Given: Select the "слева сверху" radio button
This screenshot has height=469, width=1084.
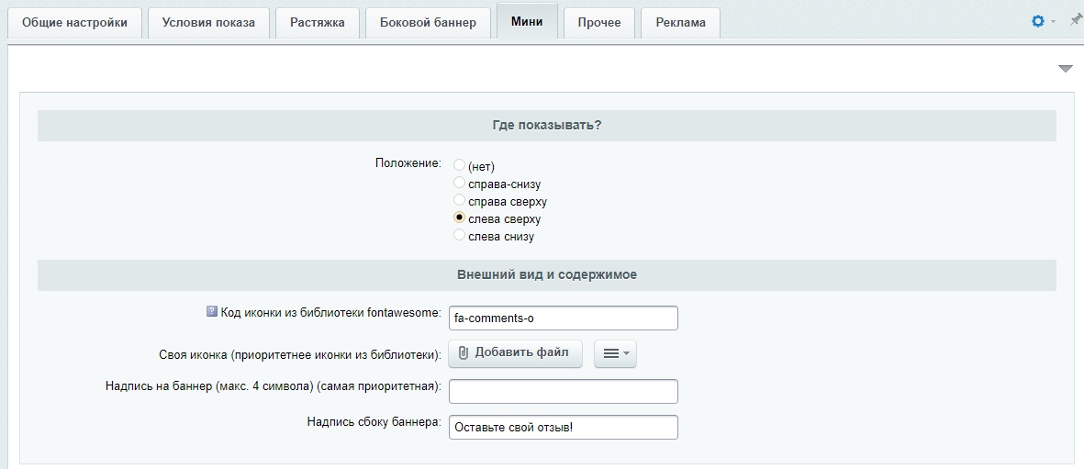Looking at the screenshot, I should tap(460, 218).
